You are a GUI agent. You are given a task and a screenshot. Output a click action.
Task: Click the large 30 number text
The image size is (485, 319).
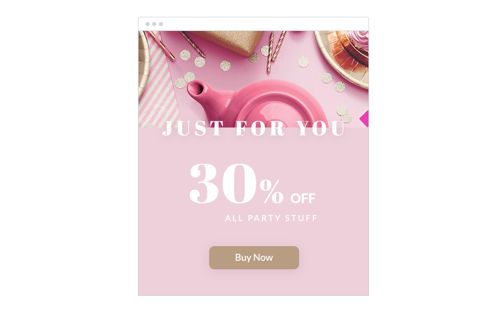click(223, 184)
